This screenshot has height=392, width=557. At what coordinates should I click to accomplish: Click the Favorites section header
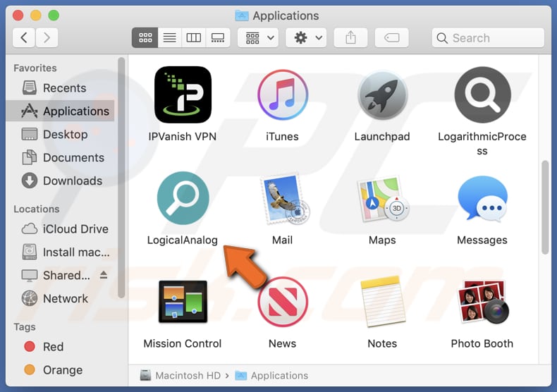(x=35, y=68)
